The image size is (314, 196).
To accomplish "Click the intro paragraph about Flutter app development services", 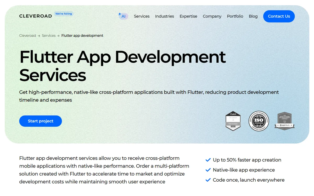I will pos(104,170).
